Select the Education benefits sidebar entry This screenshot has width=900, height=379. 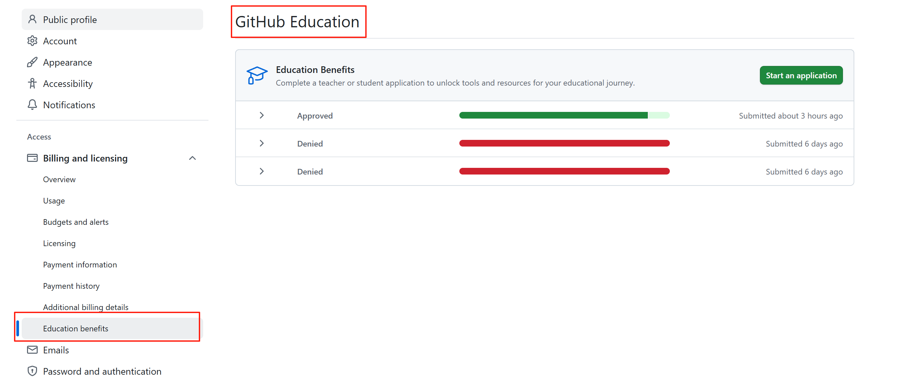(x=75, y=328)
